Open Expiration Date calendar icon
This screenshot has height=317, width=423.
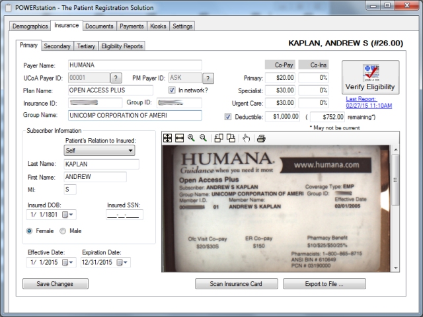click(x=120, y=262)
